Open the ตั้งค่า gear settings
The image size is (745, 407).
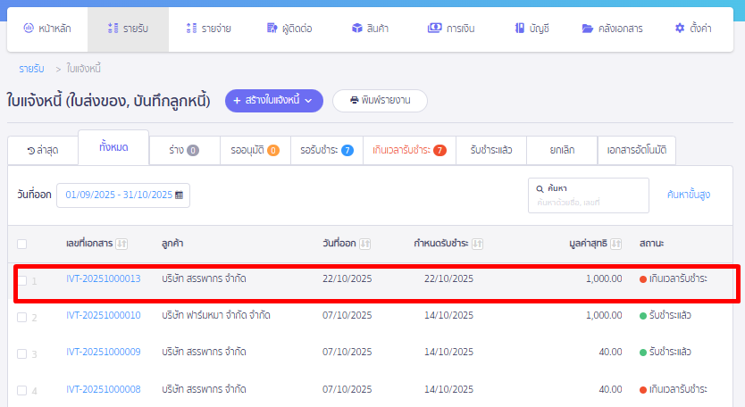680,29
